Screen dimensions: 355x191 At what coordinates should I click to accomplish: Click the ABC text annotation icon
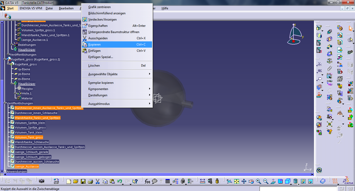tap(319, 71)
